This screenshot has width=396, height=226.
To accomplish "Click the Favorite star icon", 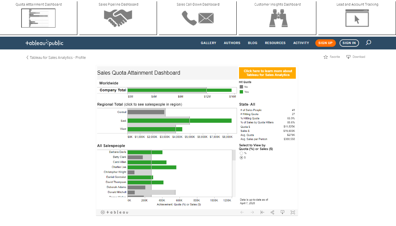I will coord(325,57).
